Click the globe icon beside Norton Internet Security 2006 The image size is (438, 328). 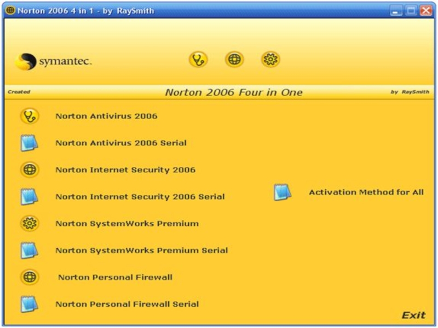click(30, 169)
